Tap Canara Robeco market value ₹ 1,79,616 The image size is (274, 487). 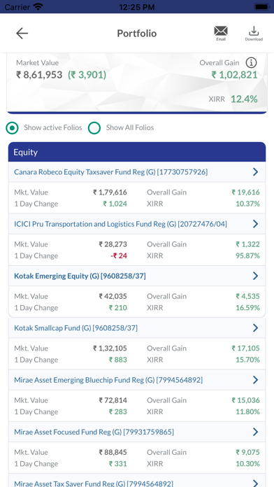110,192
